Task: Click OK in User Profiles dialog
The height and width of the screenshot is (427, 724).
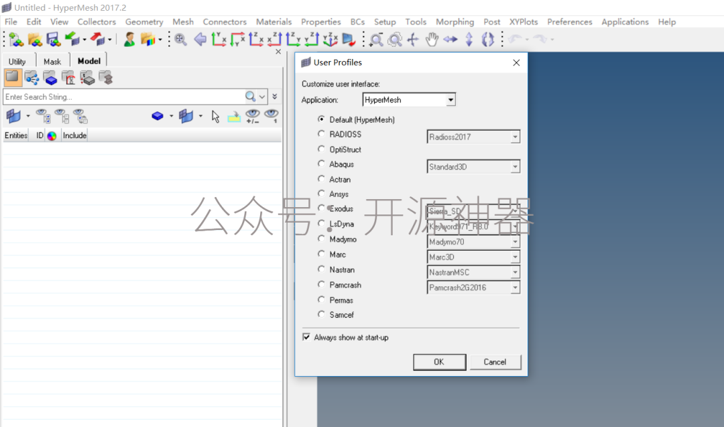Action: 439,362
